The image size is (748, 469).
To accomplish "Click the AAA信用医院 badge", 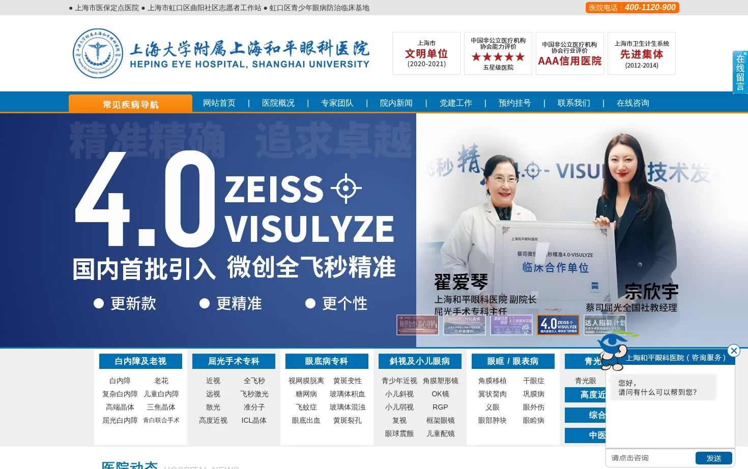I will tap(570, 53).
